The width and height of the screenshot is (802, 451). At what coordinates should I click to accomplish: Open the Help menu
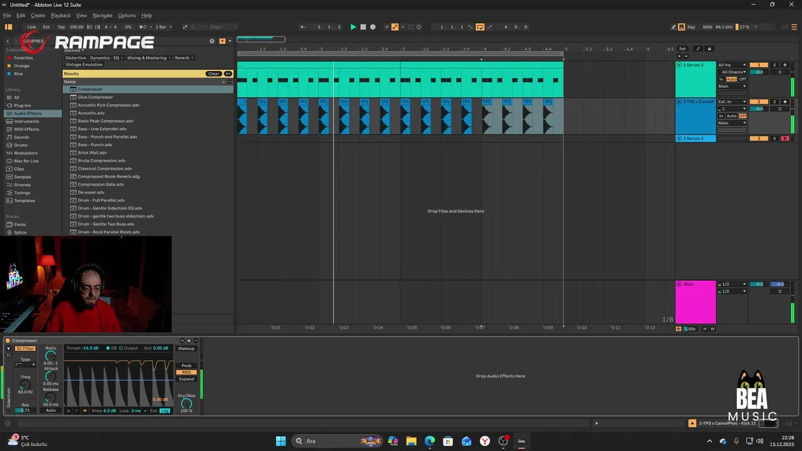click(147, 15)
